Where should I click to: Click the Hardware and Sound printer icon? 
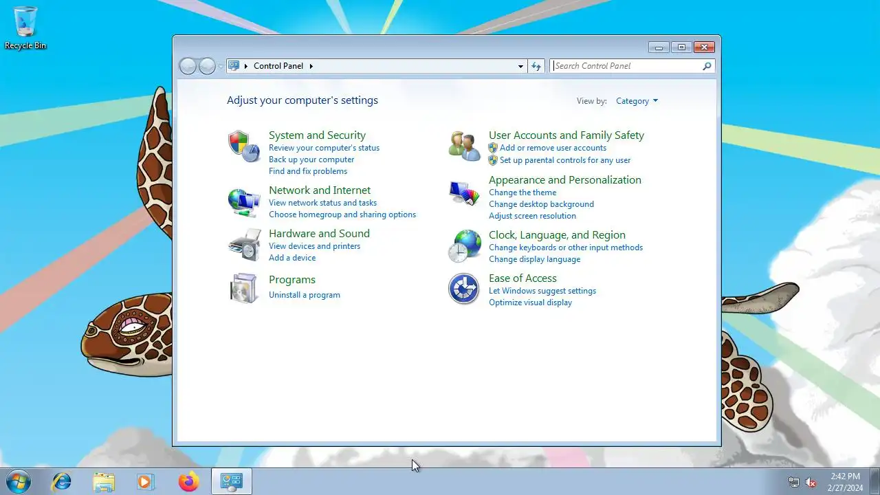tap(244, 245)
